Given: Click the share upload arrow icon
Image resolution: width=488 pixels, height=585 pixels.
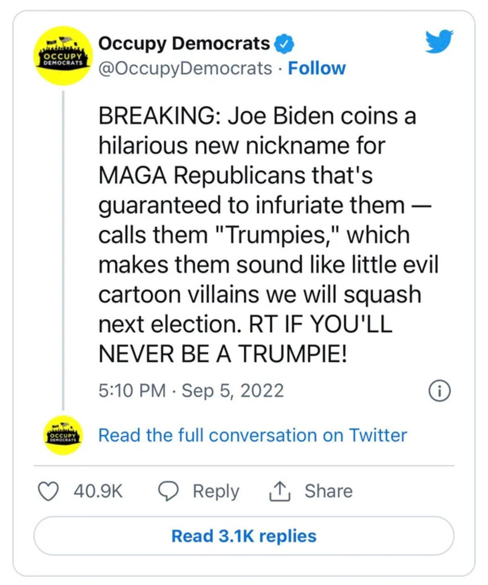Looking at the screenshot, I should pyautogui.click(x=280, y=491).
